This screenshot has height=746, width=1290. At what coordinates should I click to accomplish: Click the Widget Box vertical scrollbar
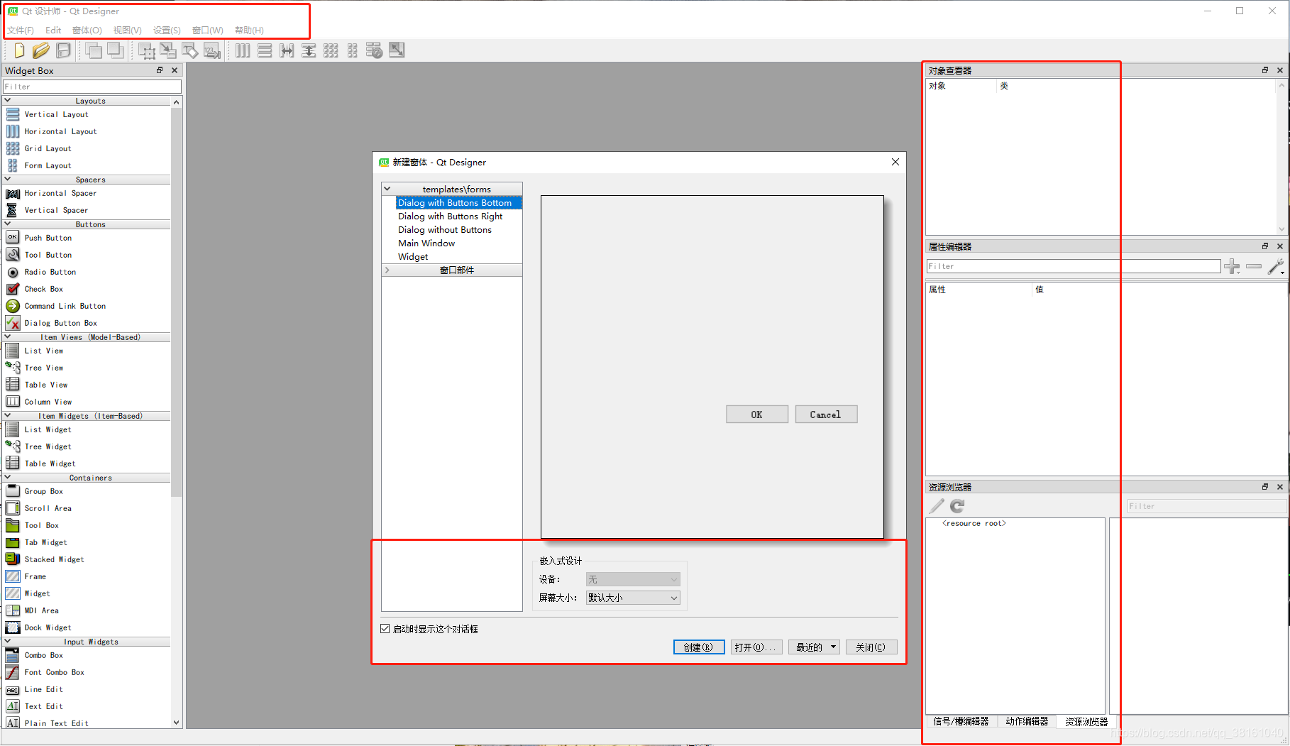[x=177, y=302]
